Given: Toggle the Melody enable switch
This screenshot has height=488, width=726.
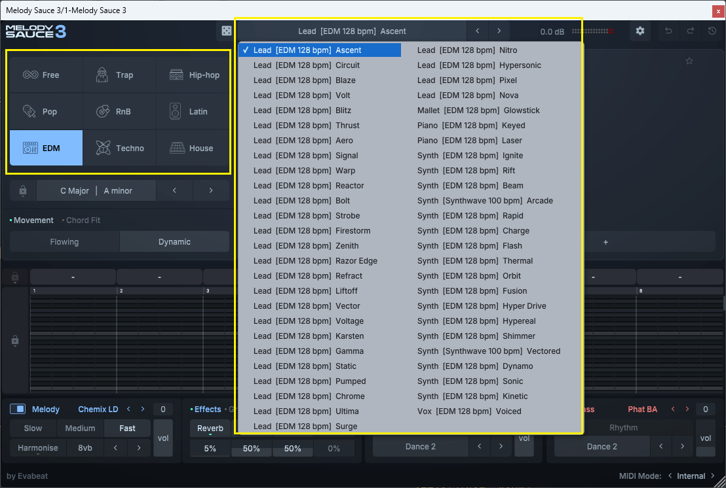Looking at the screenshot, I should click(18, 410).
